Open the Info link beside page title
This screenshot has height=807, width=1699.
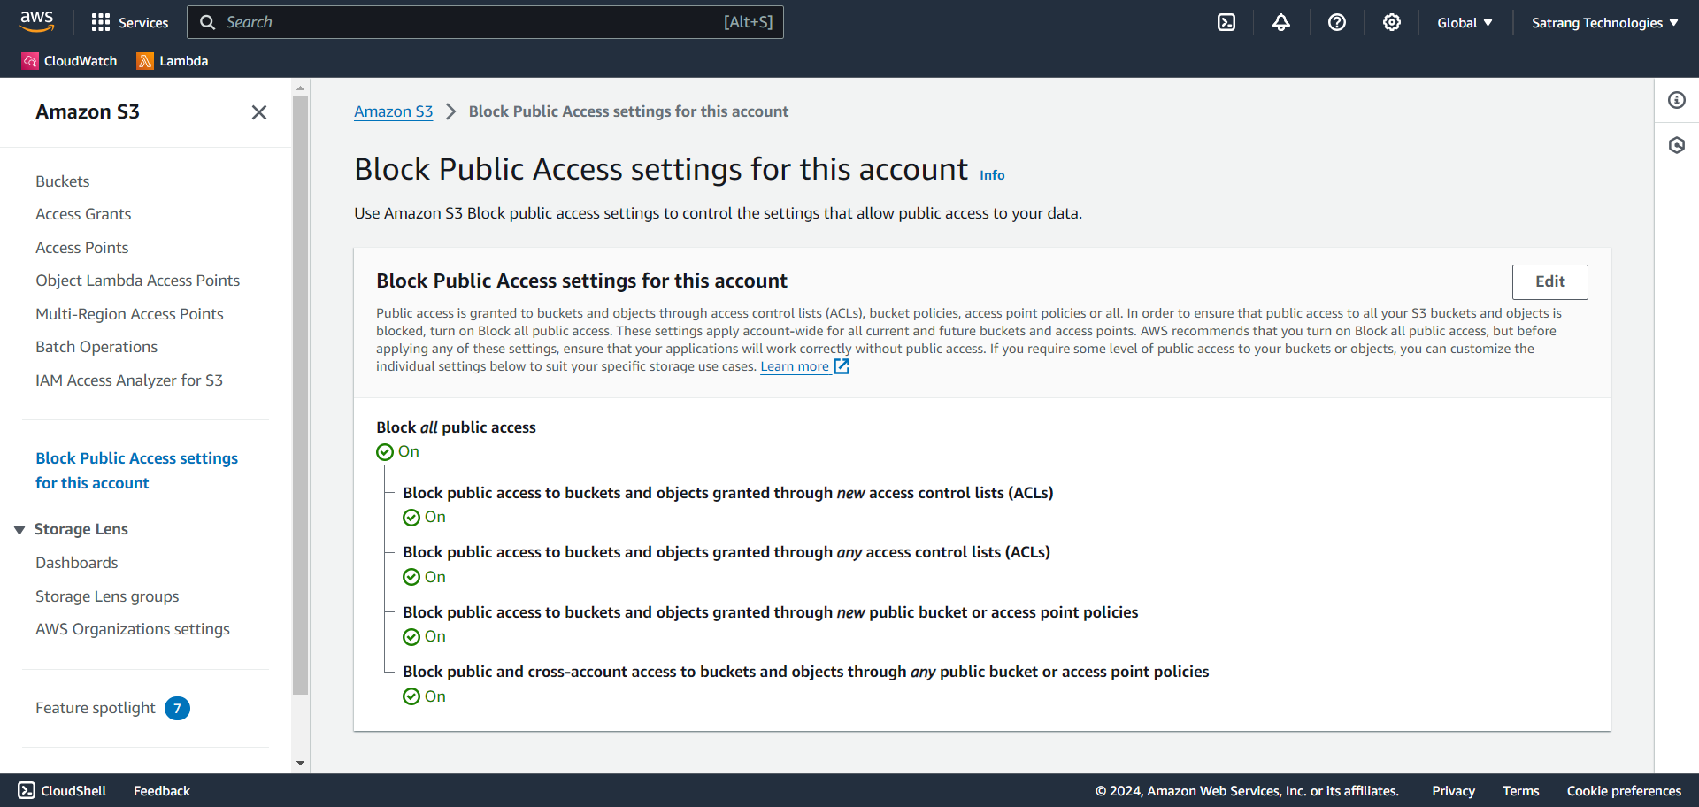(992, 175)
